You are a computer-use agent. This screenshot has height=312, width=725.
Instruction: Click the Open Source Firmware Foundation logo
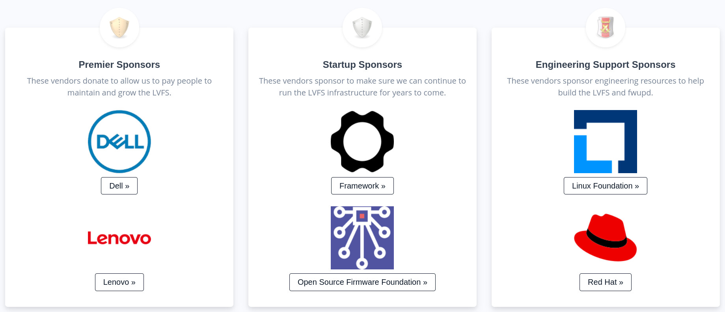[x=362, y=238]
